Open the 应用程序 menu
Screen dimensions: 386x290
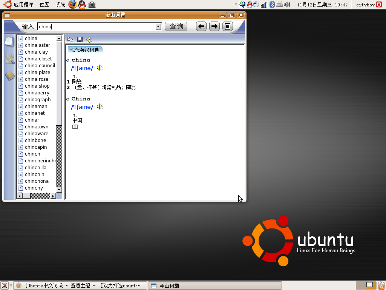(x=23, y=5)
